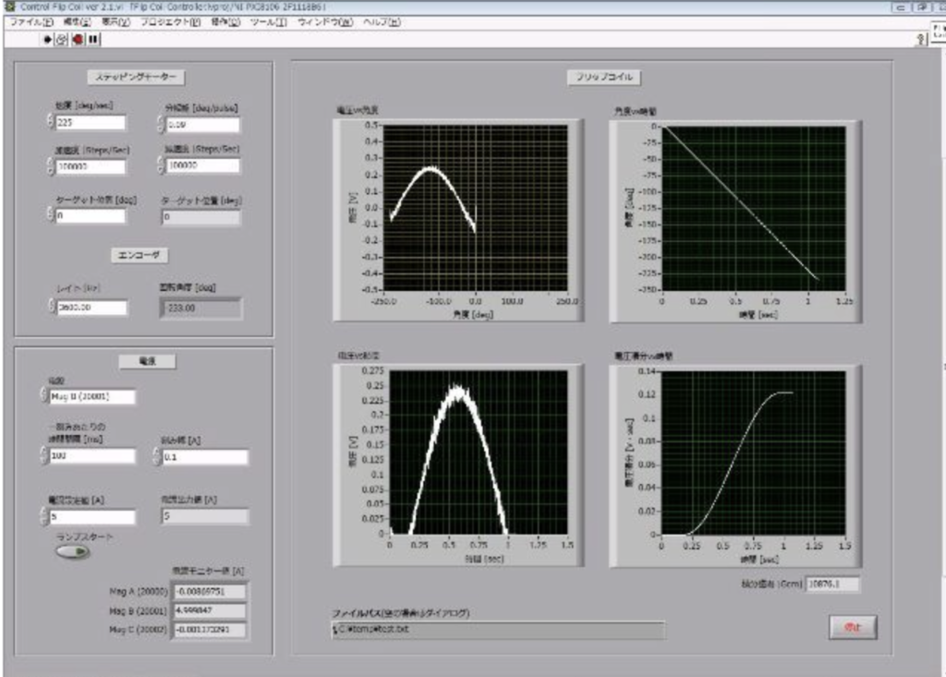Click the browse icon beside the file path
Screen dimensions: 946x677
pos(335,629)
